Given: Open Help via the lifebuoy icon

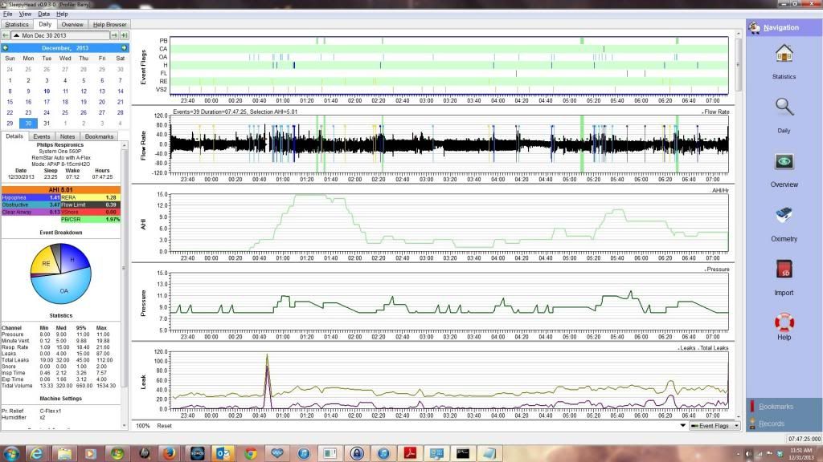Looking at the screenshot, I should click(784, 323).
